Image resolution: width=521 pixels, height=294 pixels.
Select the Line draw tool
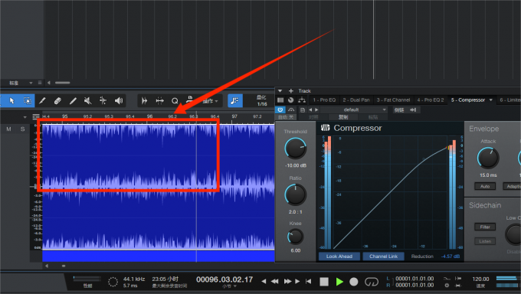73,100
